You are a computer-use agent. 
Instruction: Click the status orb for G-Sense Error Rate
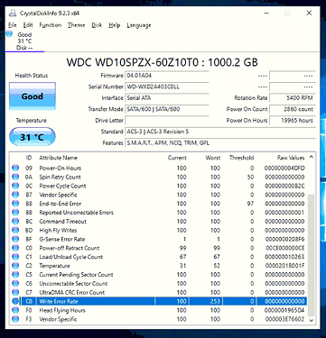click(15, 239)
